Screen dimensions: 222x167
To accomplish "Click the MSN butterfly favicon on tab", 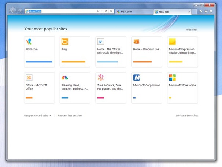I will pyautogui.click(x=118, y=12).
